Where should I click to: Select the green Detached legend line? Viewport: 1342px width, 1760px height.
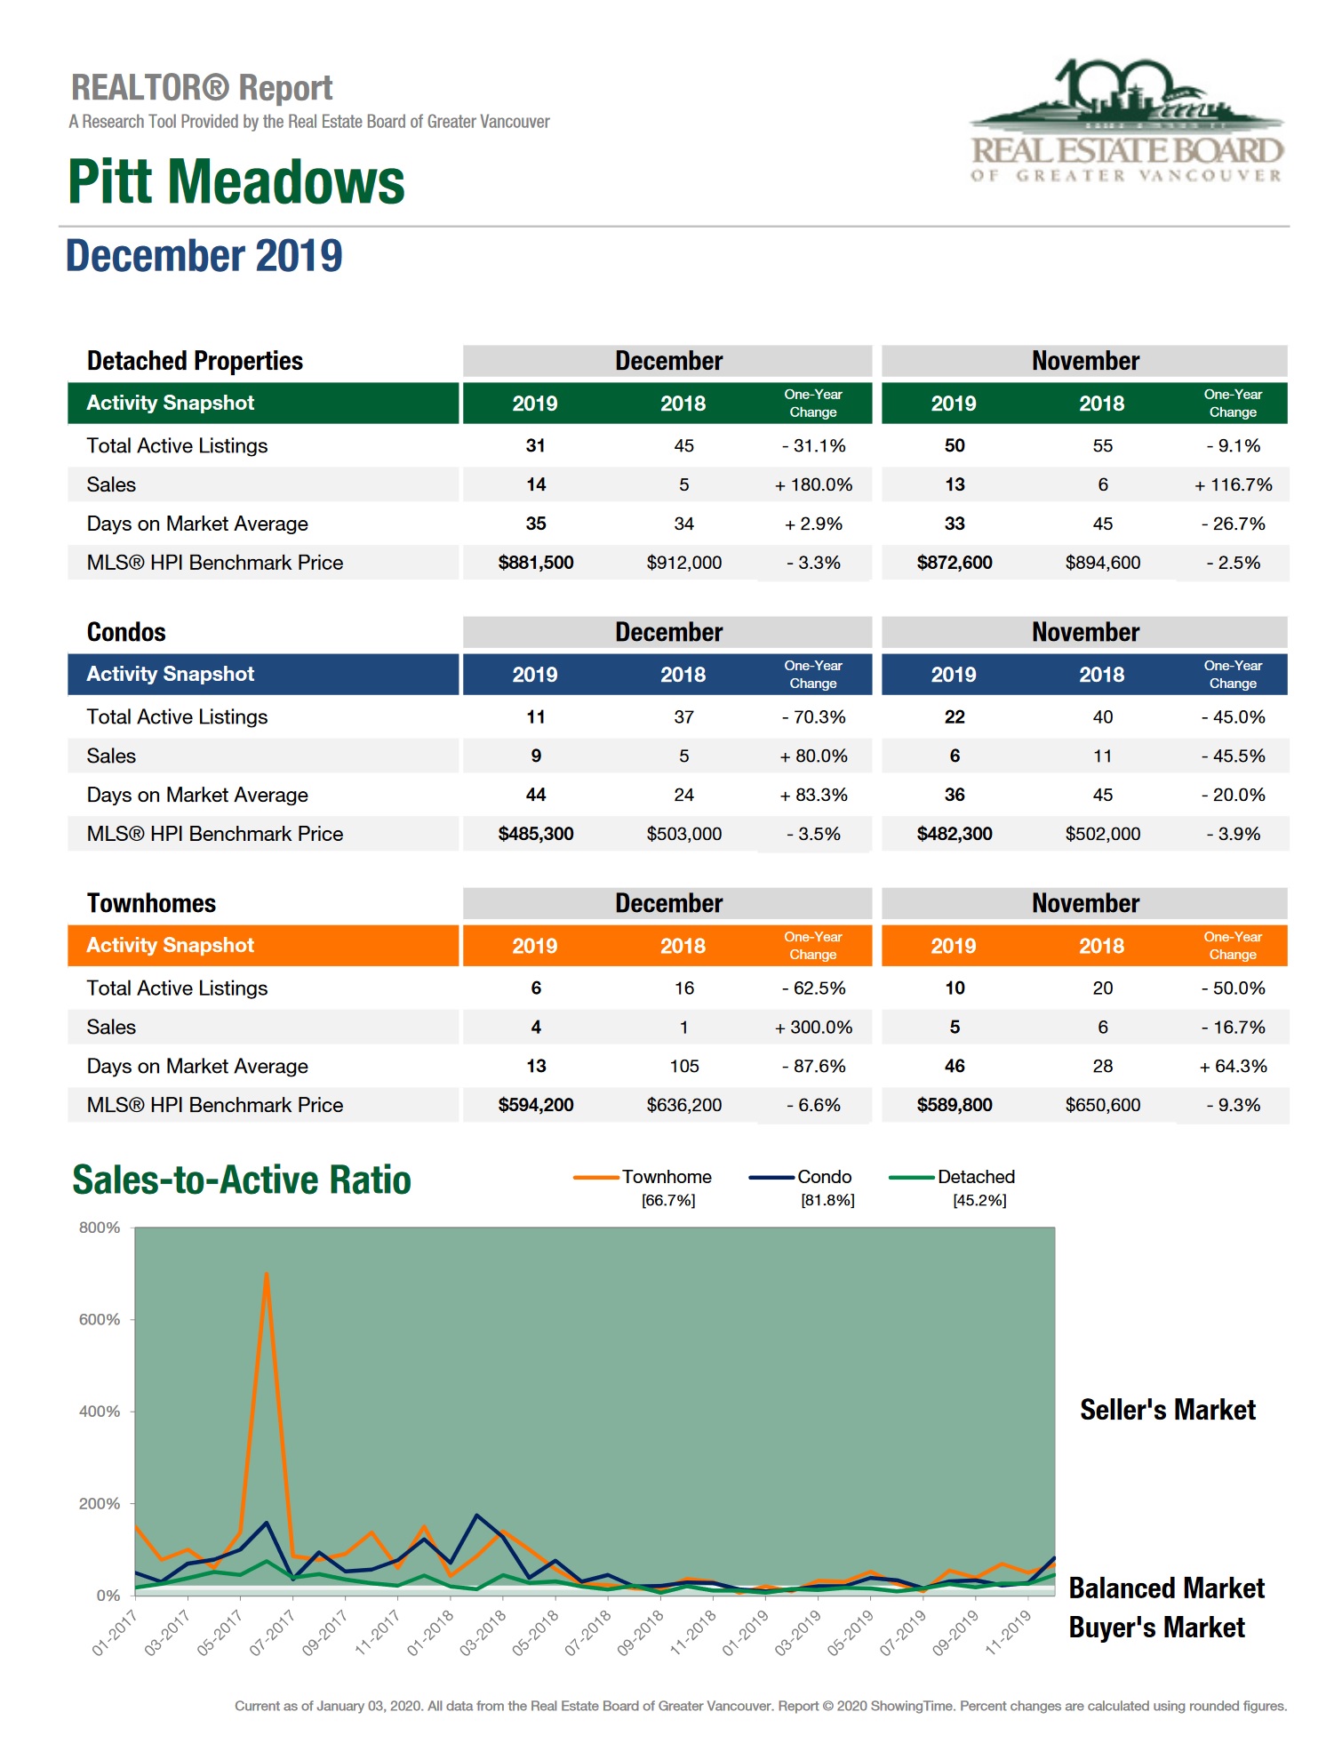click(x=911, y=1178)
